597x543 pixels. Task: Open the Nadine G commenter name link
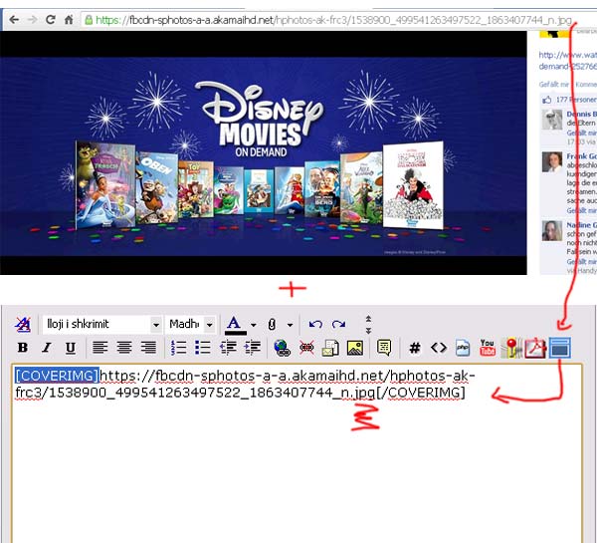581,225
